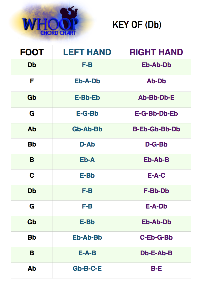Select the RIGHT HAND column header
Screen dimensions: 203x289
pos(156,52)
